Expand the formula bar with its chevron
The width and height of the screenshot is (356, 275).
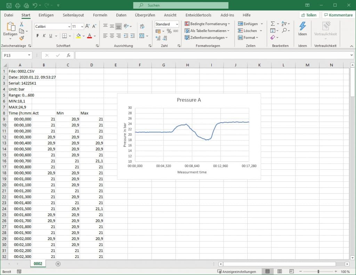pyautogui.click(x=351, y=55)
